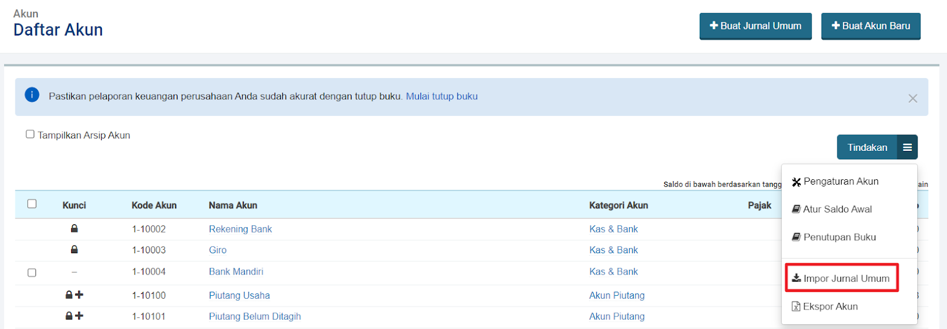Open the Piutang Usaha account link

(x=239, y=295)
